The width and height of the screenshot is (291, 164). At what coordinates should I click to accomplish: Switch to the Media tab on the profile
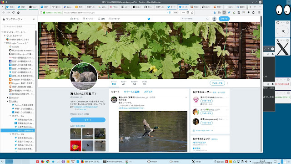[x=148, y=92]
